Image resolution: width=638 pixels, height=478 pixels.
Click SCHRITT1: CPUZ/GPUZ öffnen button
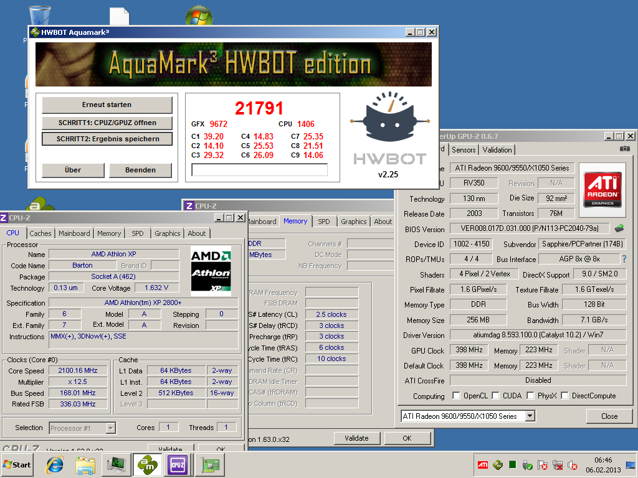tap(107, 123)
